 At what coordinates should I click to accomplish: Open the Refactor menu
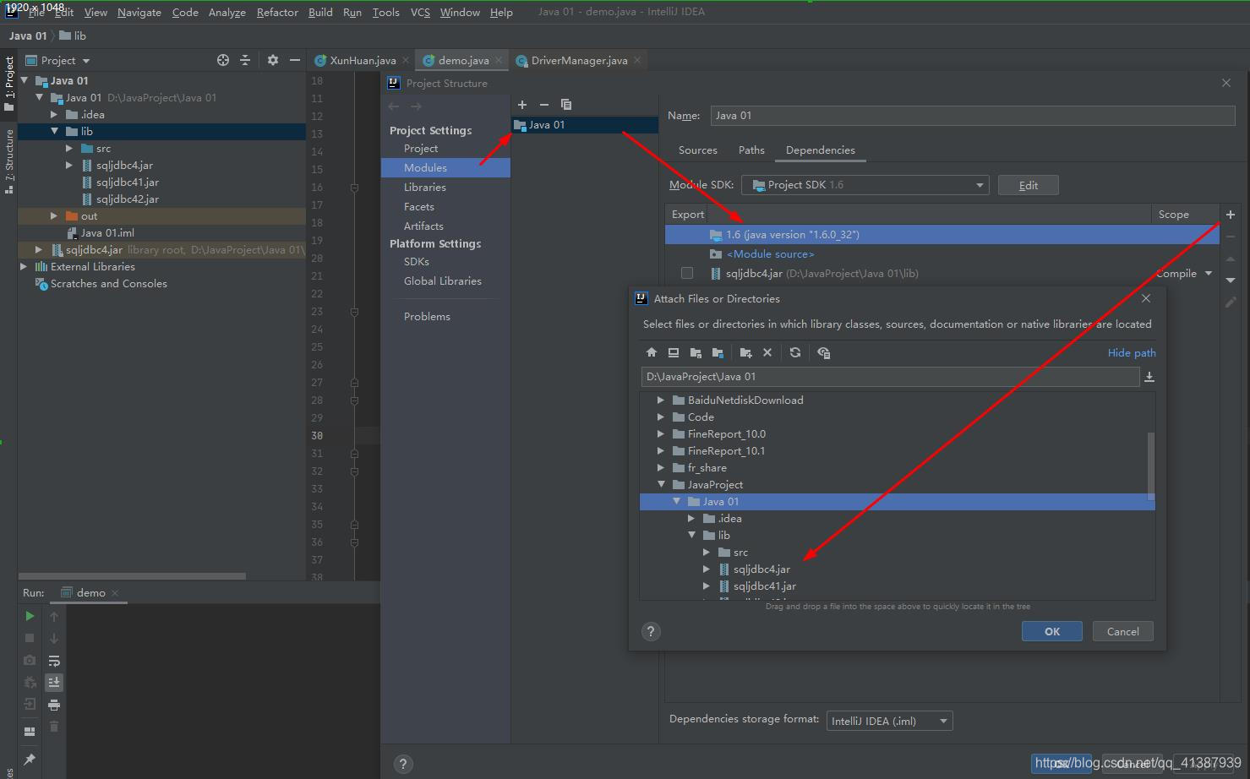click(x=277, y=12)
